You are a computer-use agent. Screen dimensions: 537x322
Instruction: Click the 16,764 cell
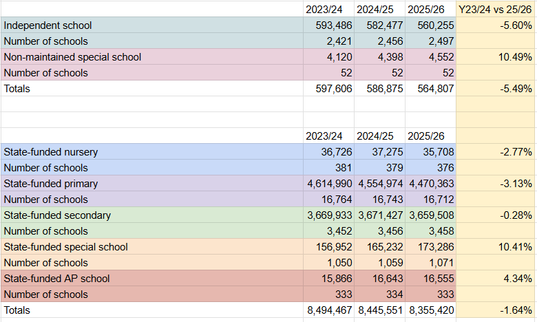click(x=329, y=199)
